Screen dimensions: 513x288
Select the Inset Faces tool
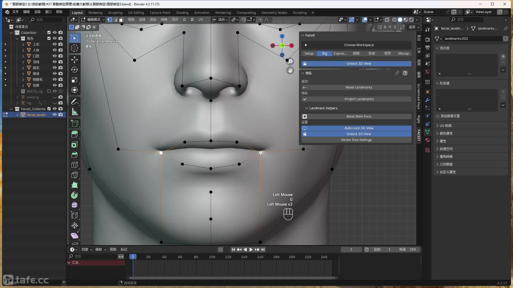coord(75,145)
